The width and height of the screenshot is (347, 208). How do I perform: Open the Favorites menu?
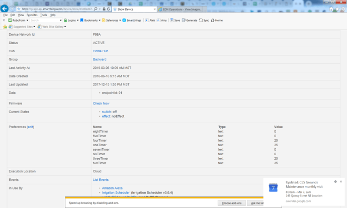pyautogui.click(x=32, y=15)
